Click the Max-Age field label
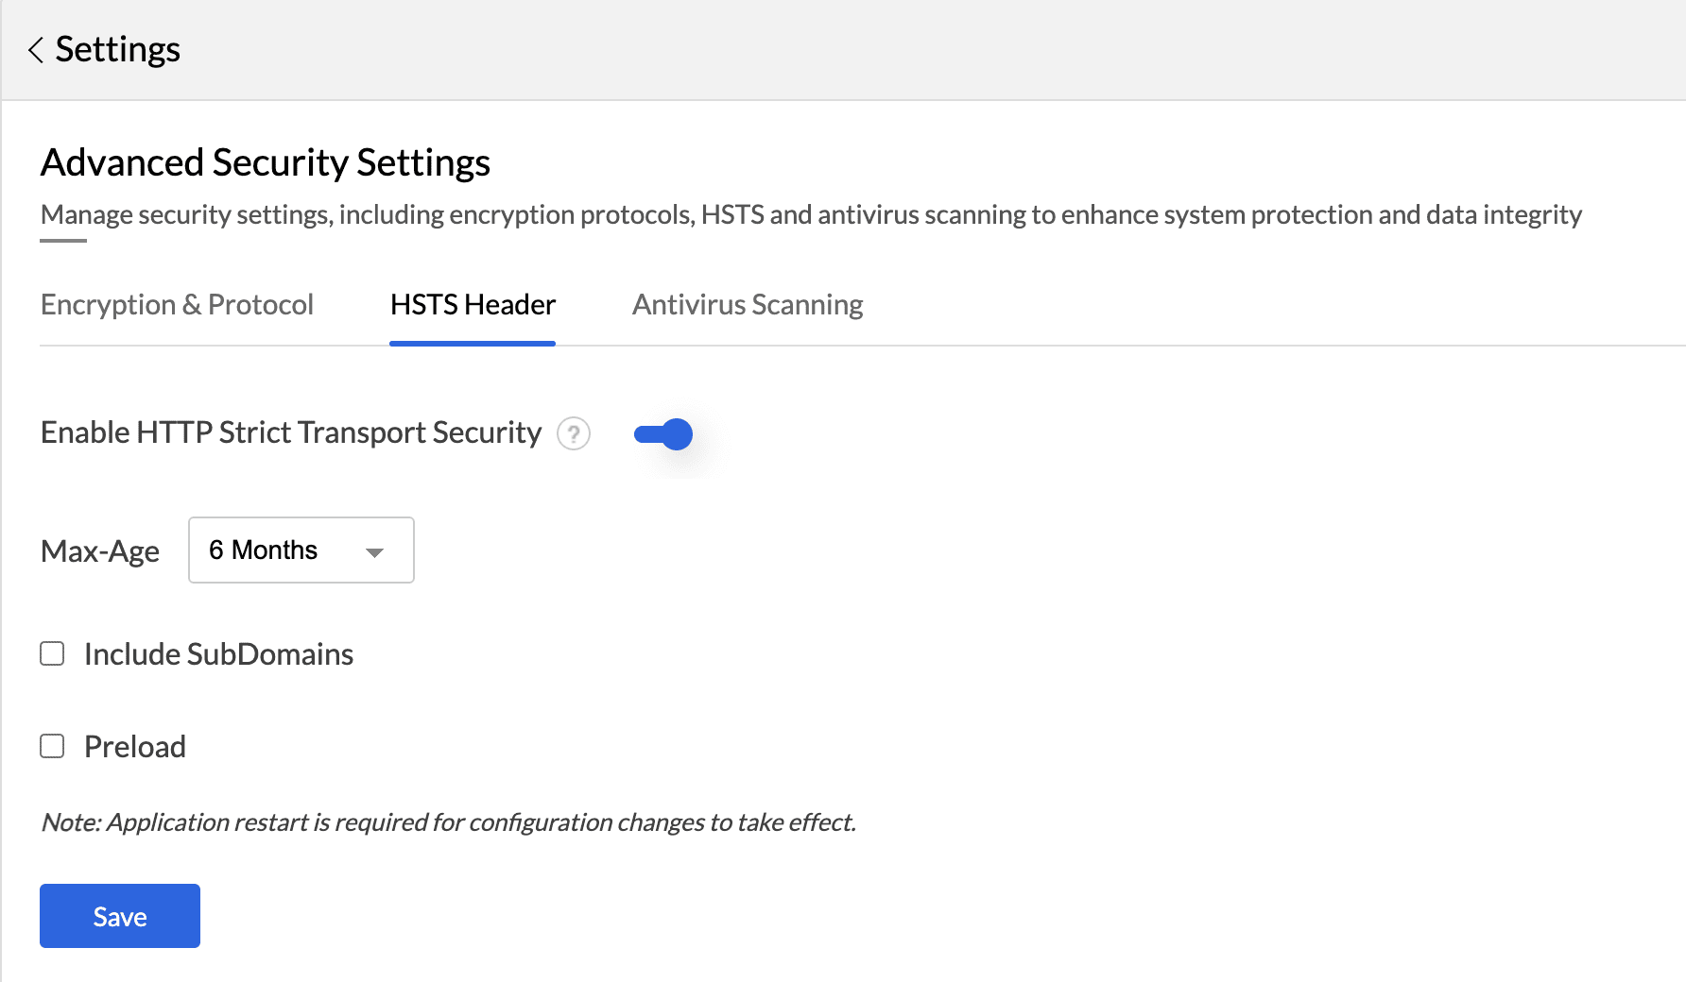 (x=100, y=551)
